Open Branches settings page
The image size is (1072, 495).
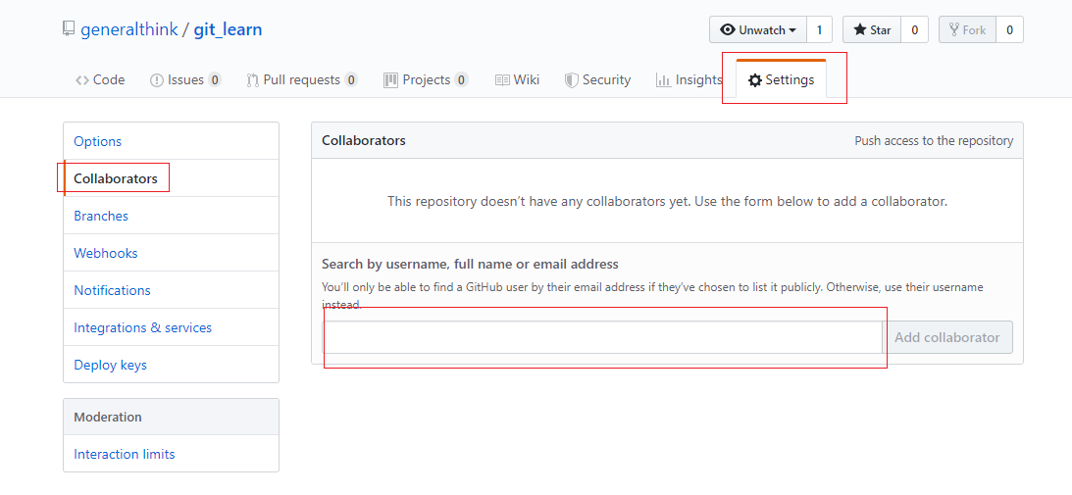[x=101, y=216]
